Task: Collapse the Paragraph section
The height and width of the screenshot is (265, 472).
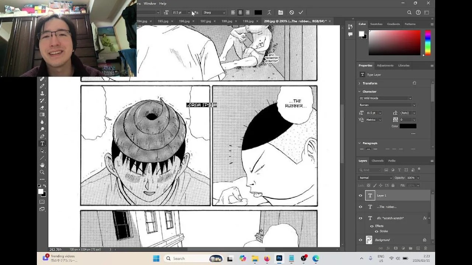Action: point(360,143)
